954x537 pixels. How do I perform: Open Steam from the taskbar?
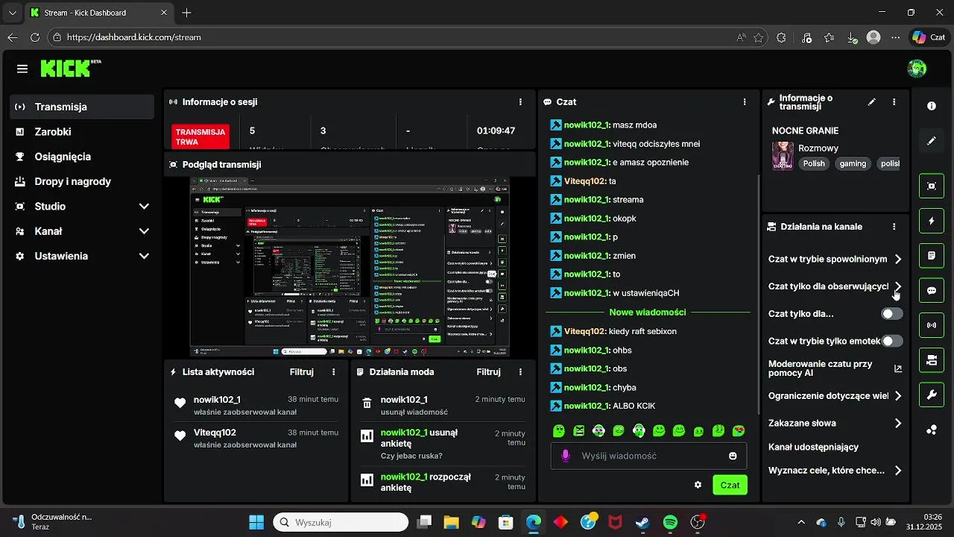(x=642, y=523)
